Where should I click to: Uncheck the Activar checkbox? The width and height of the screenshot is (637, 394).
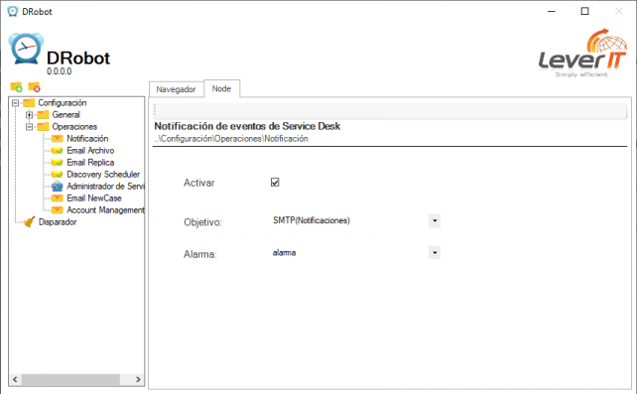click(x=275, y=182)
